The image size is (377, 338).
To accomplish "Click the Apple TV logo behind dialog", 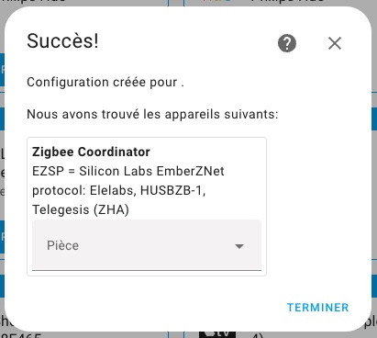I will (217, 334).
